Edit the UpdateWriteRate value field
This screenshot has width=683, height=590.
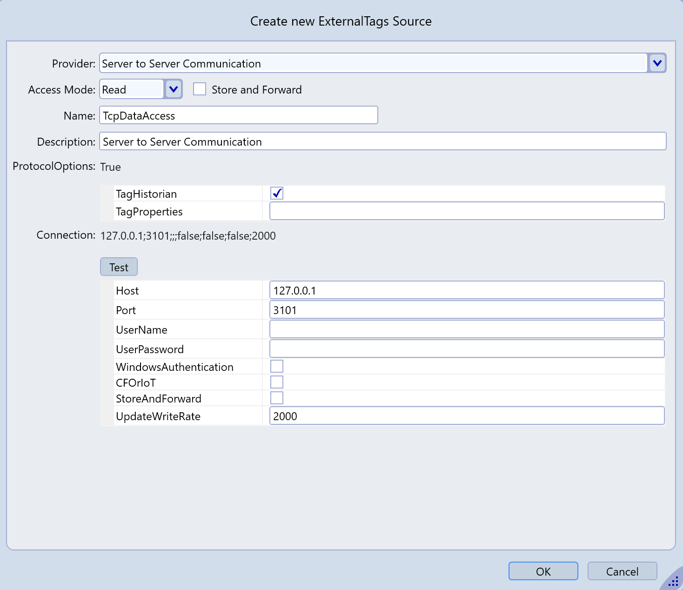point(467,416)
